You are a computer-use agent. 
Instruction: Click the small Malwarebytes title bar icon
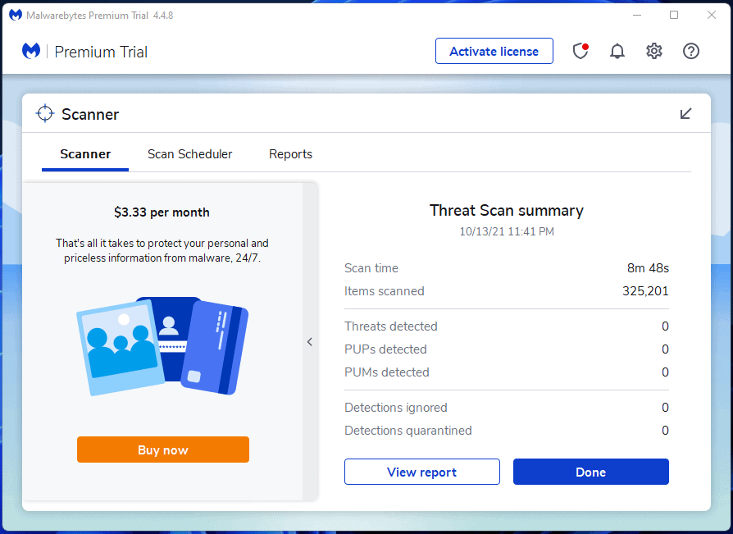pos(15,15)
